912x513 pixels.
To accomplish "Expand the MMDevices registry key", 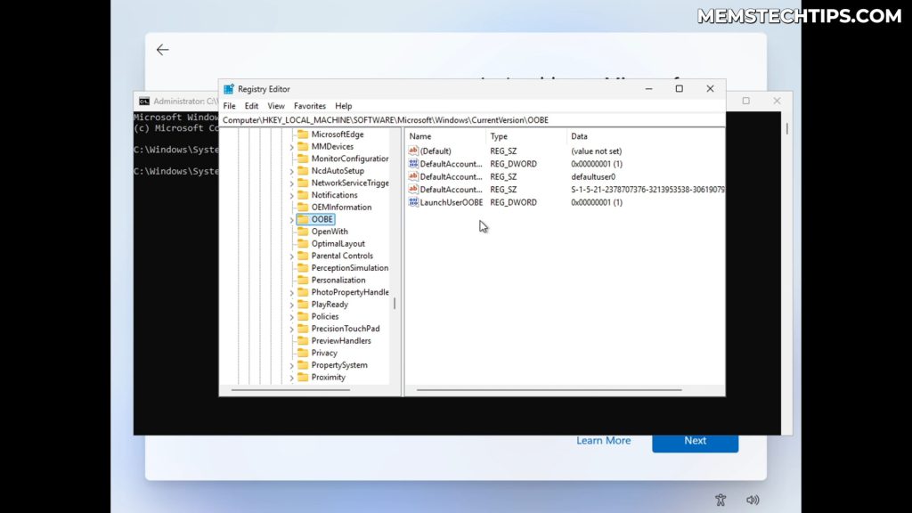I will tap(289, 146).
